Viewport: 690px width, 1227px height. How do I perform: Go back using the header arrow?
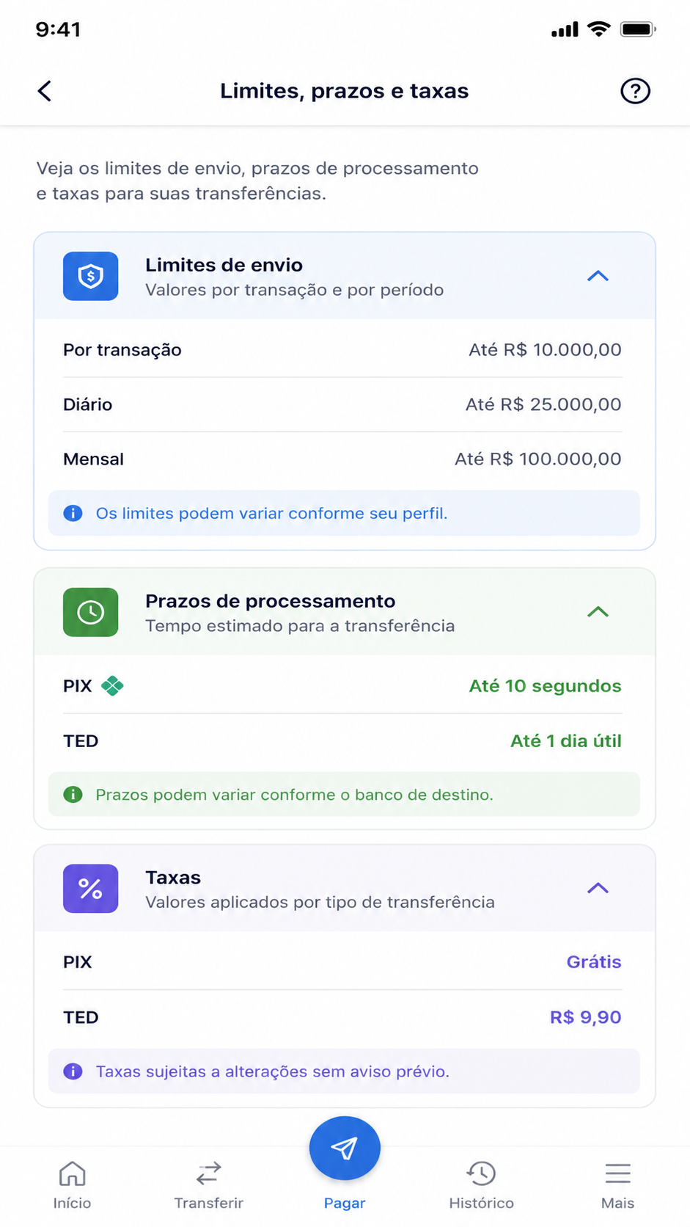coord(45,91)
